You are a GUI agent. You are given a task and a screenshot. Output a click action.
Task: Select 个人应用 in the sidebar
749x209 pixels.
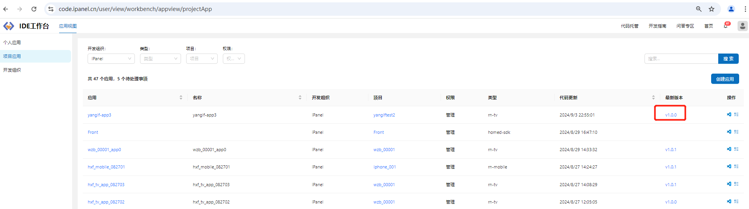pyautogui.click(x=12, y=43)
